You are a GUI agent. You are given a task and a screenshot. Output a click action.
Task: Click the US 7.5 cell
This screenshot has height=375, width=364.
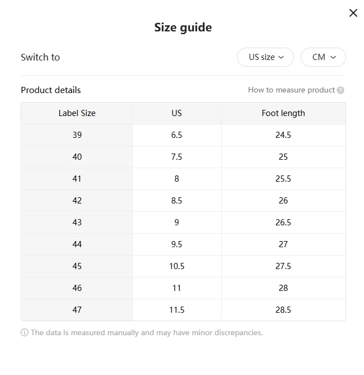click(x=176, y=157)
